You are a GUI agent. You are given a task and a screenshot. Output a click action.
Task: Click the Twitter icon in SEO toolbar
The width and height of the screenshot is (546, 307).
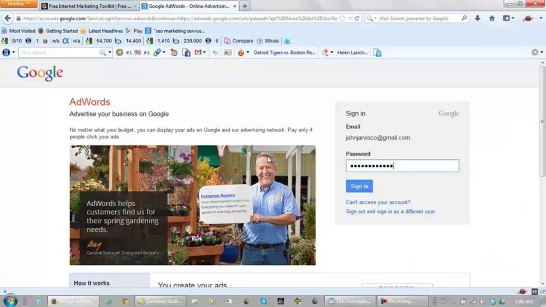(x=287, y=41)
